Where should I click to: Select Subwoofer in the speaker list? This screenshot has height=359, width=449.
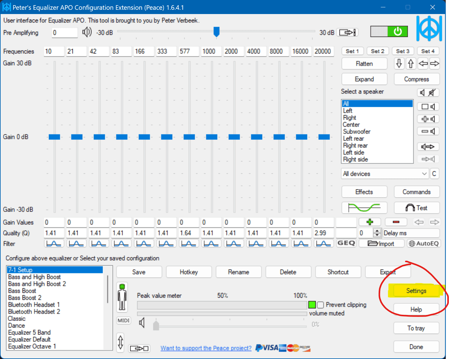(357, 132)
